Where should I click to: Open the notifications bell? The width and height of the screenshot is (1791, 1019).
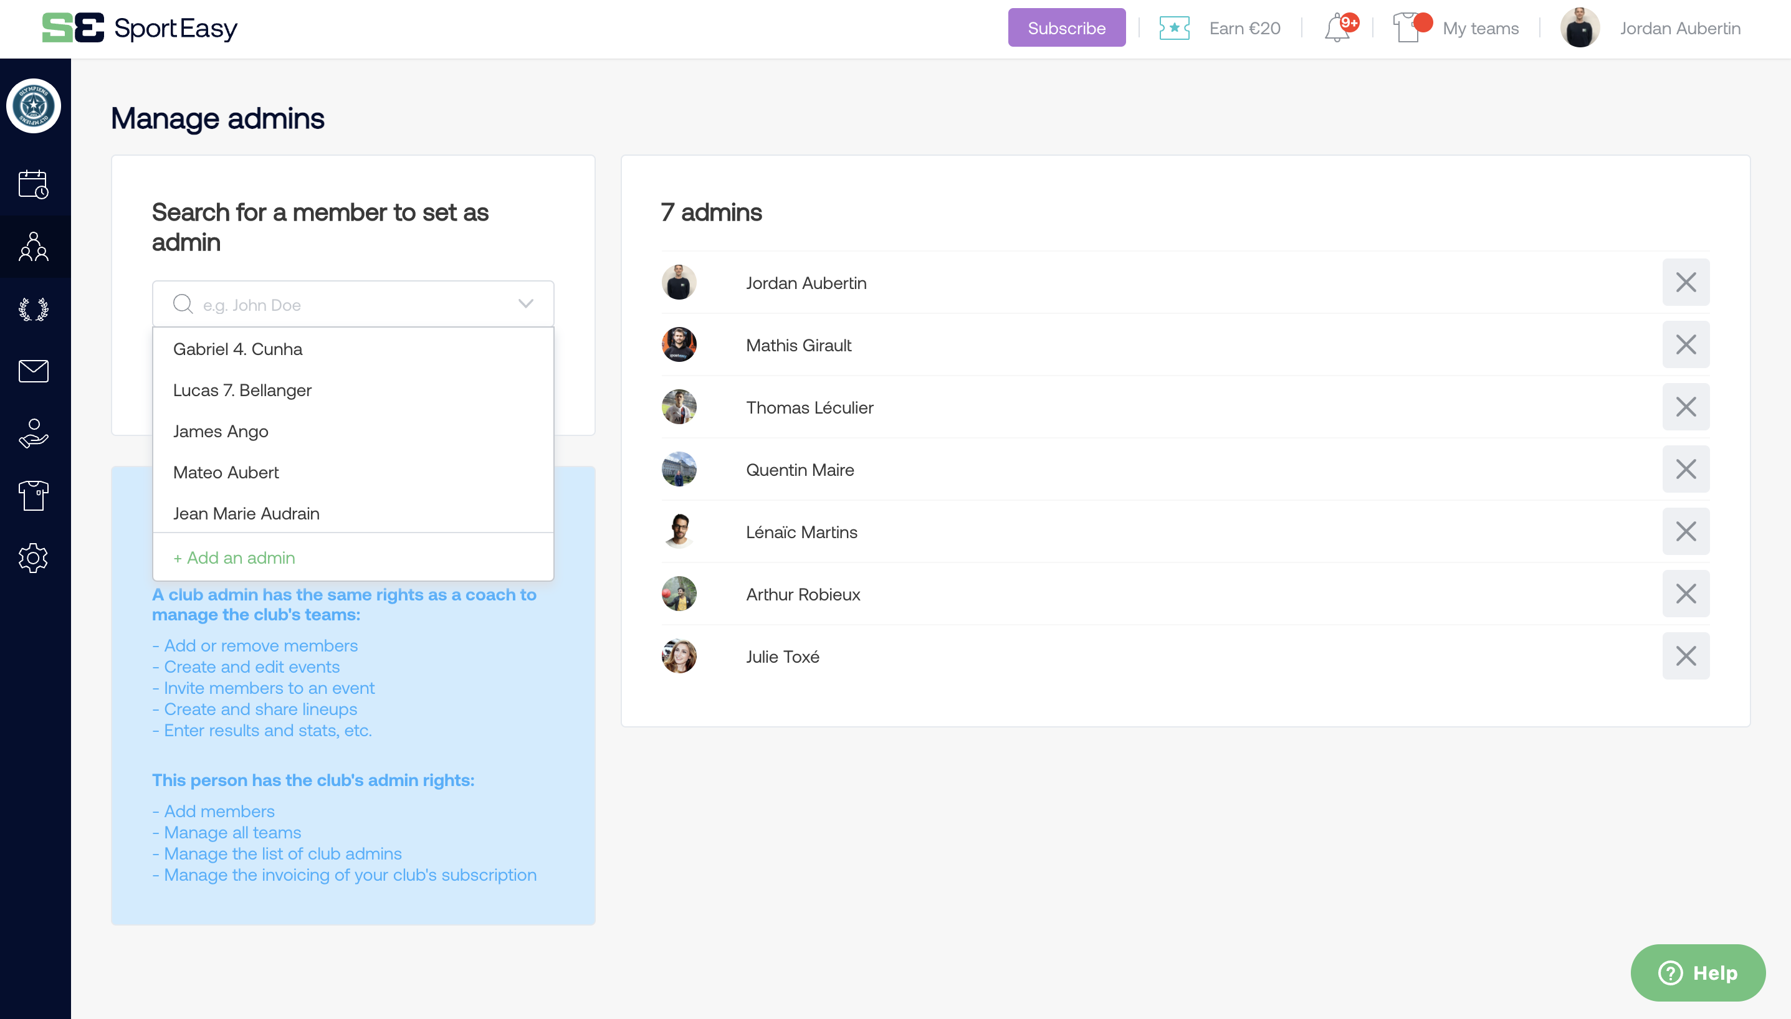(x=1338, y=28)
